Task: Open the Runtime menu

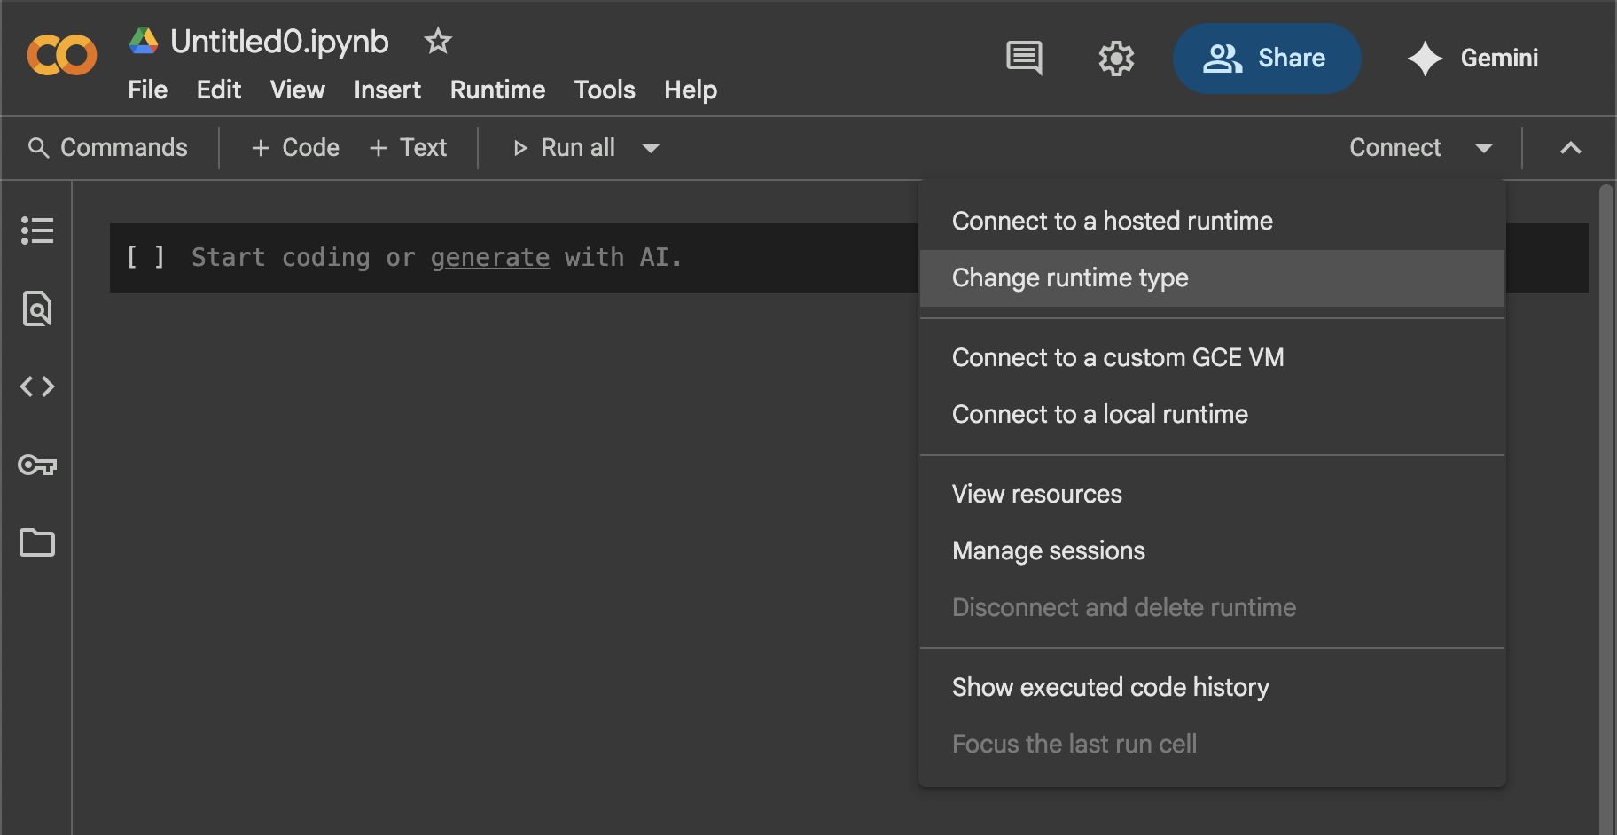Action: [497, 90]
